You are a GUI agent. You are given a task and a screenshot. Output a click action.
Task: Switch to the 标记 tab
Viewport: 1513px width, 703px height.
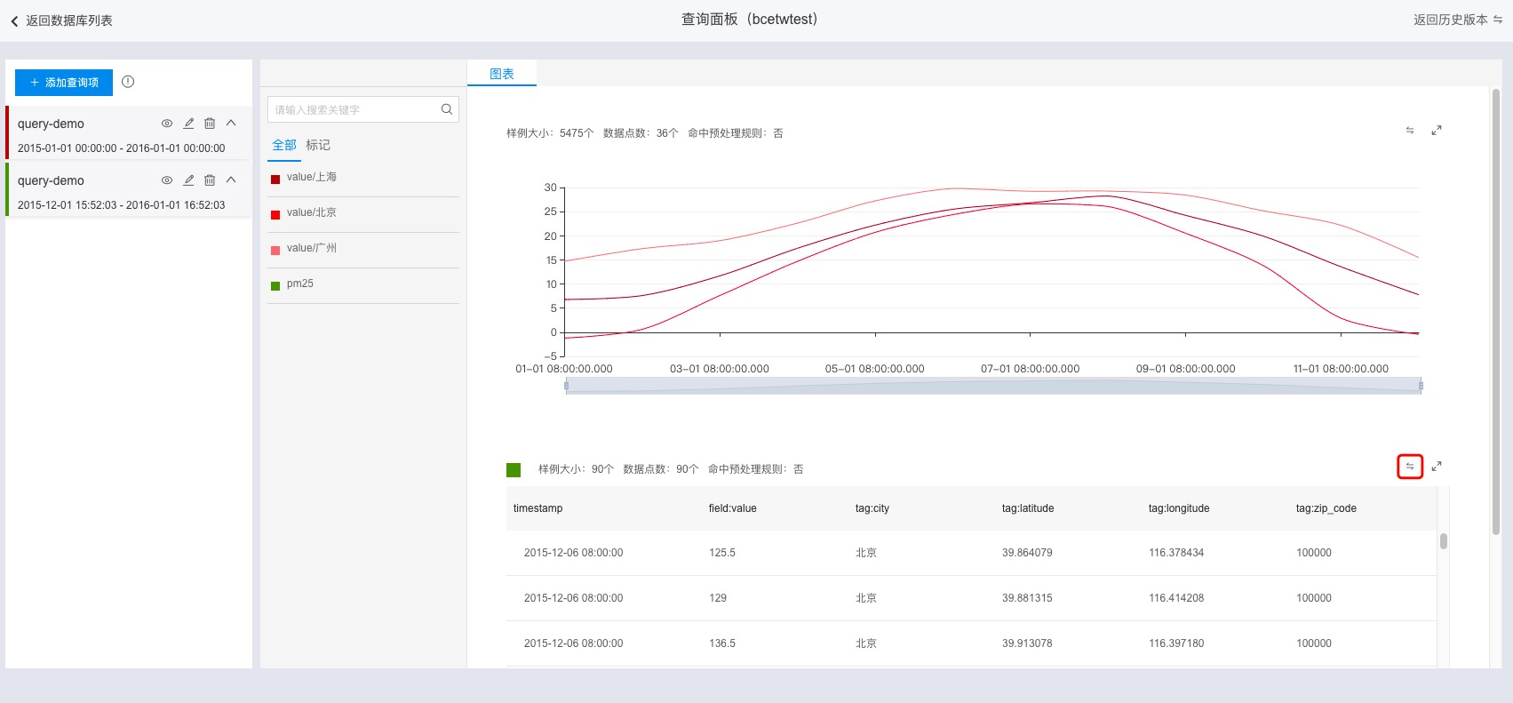(x=318, y=145)
